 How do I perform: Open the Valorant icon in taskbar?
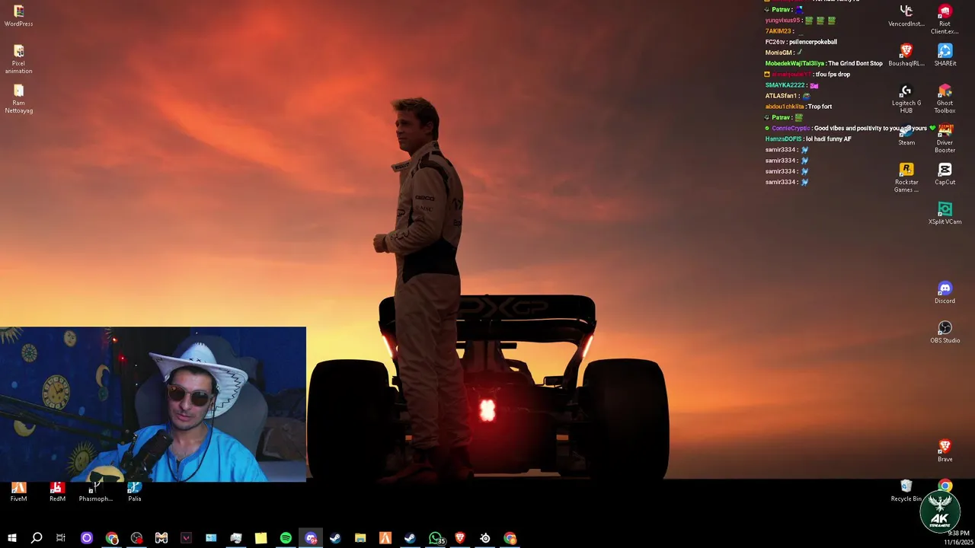coord(187,538)
